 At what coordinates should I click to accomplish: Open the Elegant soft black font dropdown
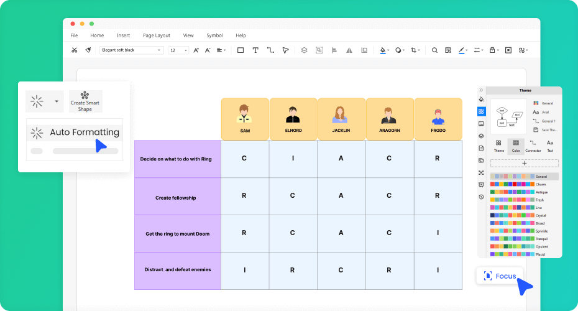pyautogui.click(x=131, y=50)
